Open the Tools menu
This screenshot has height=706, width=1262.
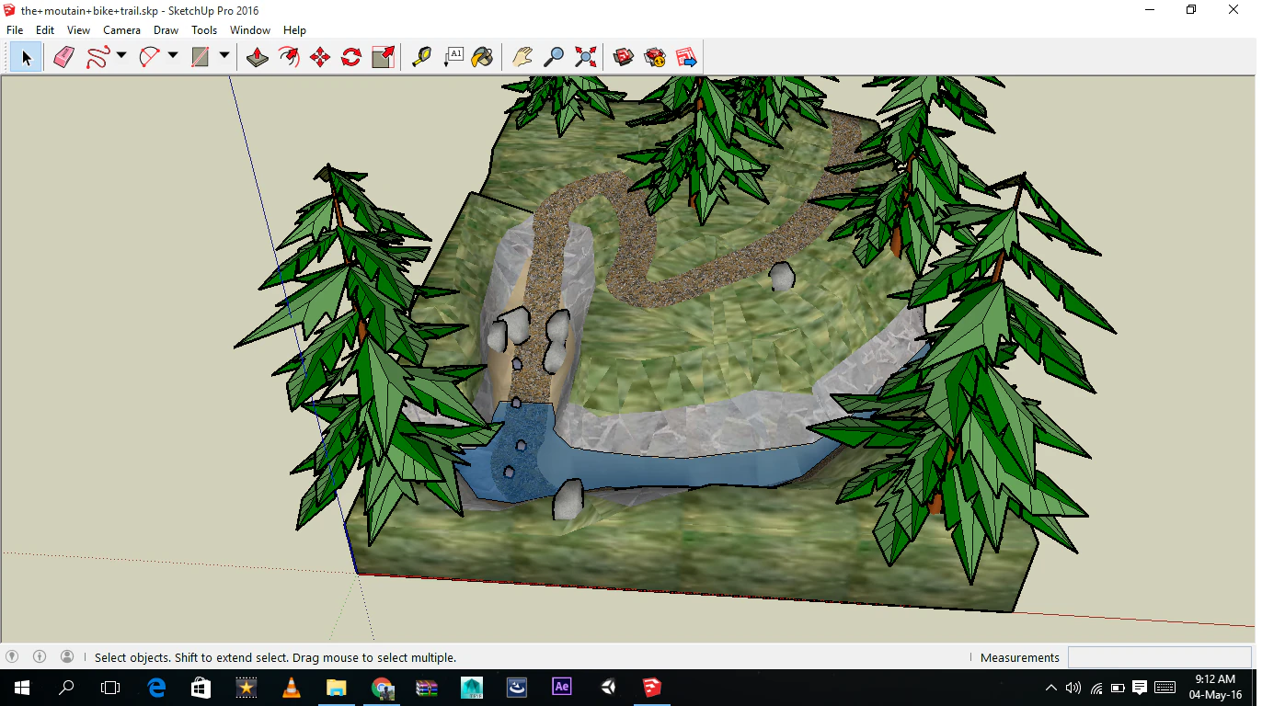pos(204,30)
